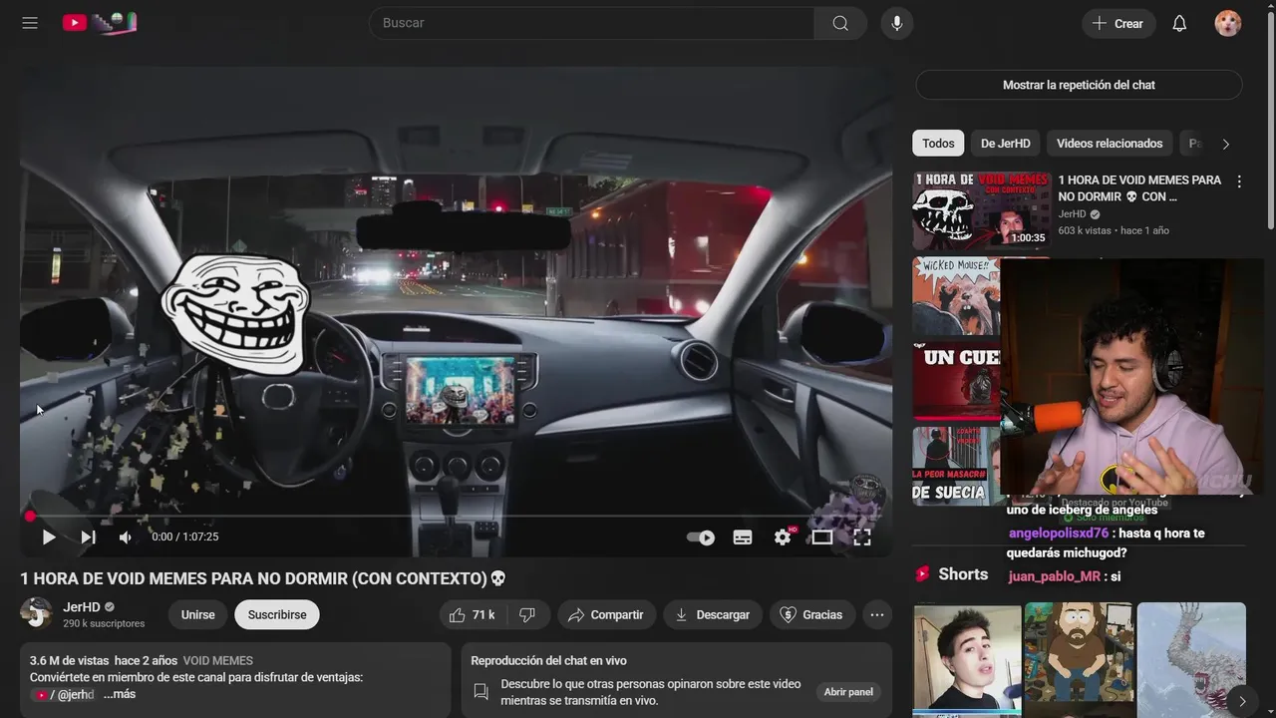
Task: Click Unirse to join channel
Action: point(197,615)
